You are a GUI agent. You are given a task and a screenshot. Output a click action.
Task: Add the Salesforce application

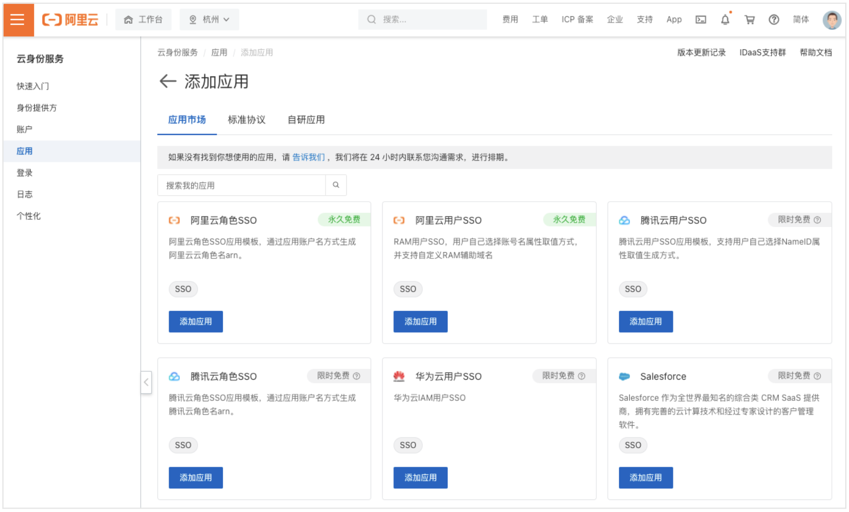point(646,478)
